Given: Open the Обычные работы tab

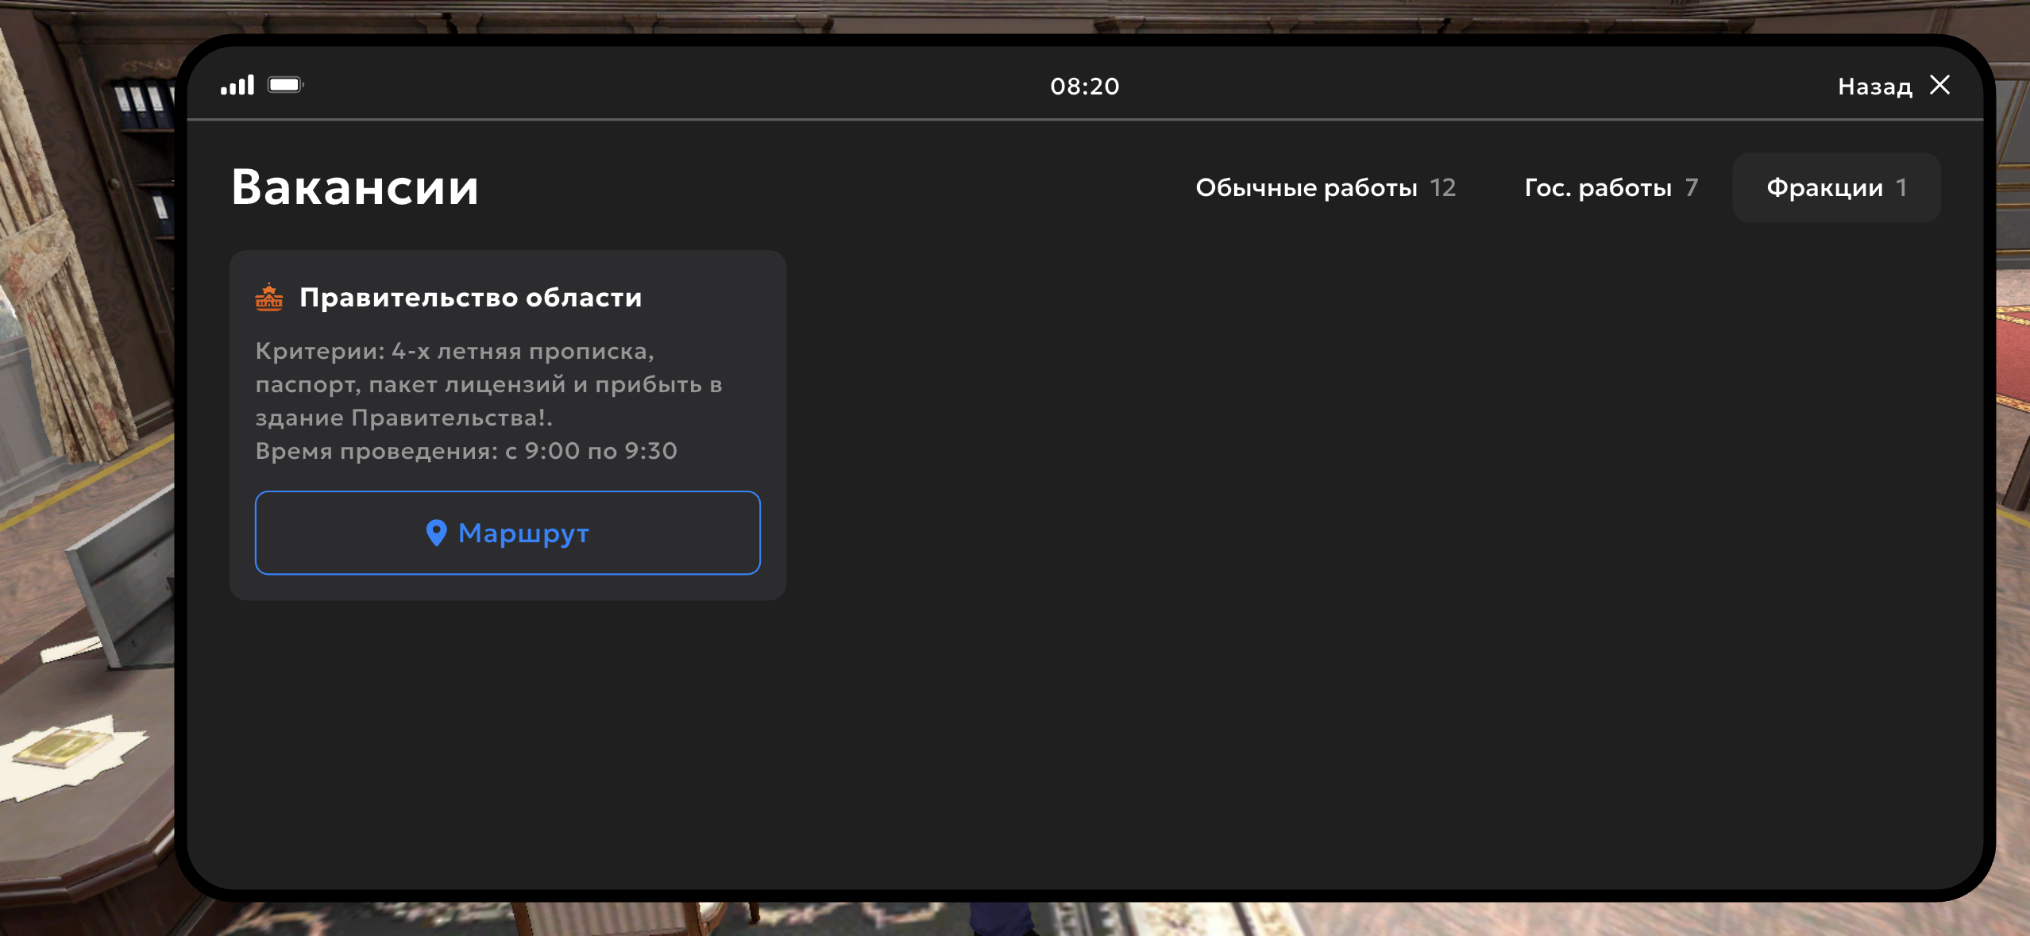Looking at the screenshot, I should [x=1306, y=188].
